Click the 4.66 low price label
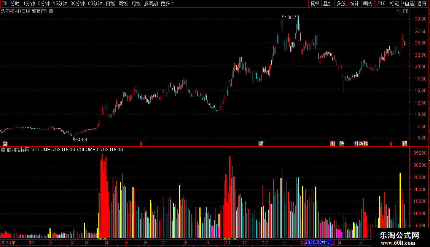The image size is (430, 247). pos(82,140)
